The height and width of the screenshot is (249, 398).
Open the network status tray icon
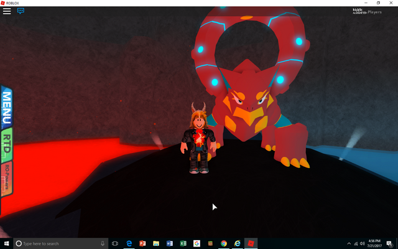point(356,243)
